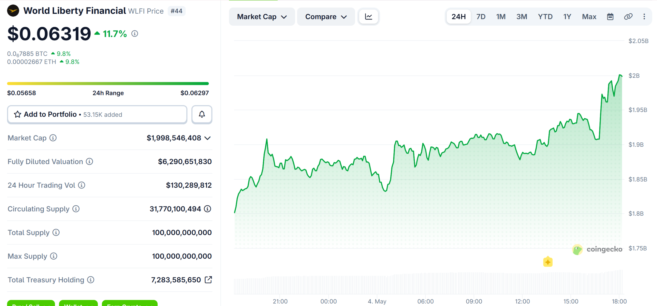Select the 7D time range tab
657x306 pixels.
pos(481,17)
